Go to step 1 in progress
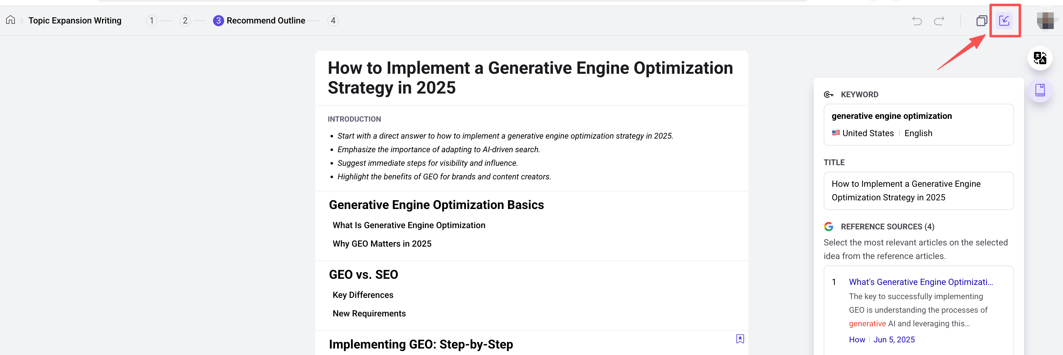1063x355 pixels. tap(152, 21)
